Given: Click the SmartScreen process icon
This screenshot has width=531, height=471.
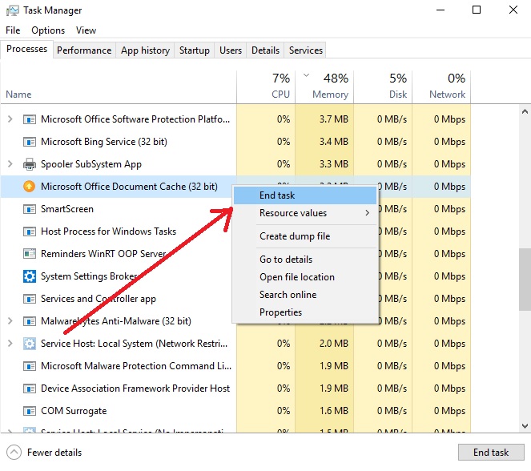Looking at the screenshot, I should pos(30,209).
